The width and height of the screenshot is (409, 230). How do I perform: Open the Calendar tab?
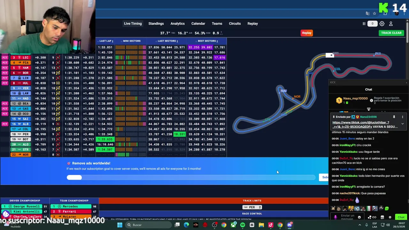198,24
